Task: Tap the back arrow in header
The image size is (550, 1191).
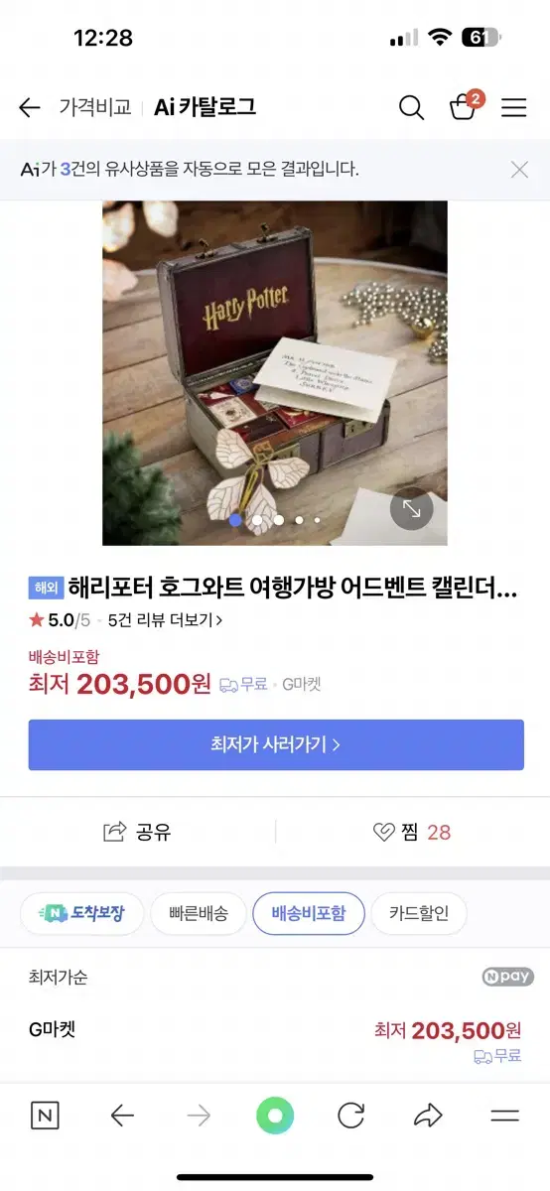Action: pos(30,108)
